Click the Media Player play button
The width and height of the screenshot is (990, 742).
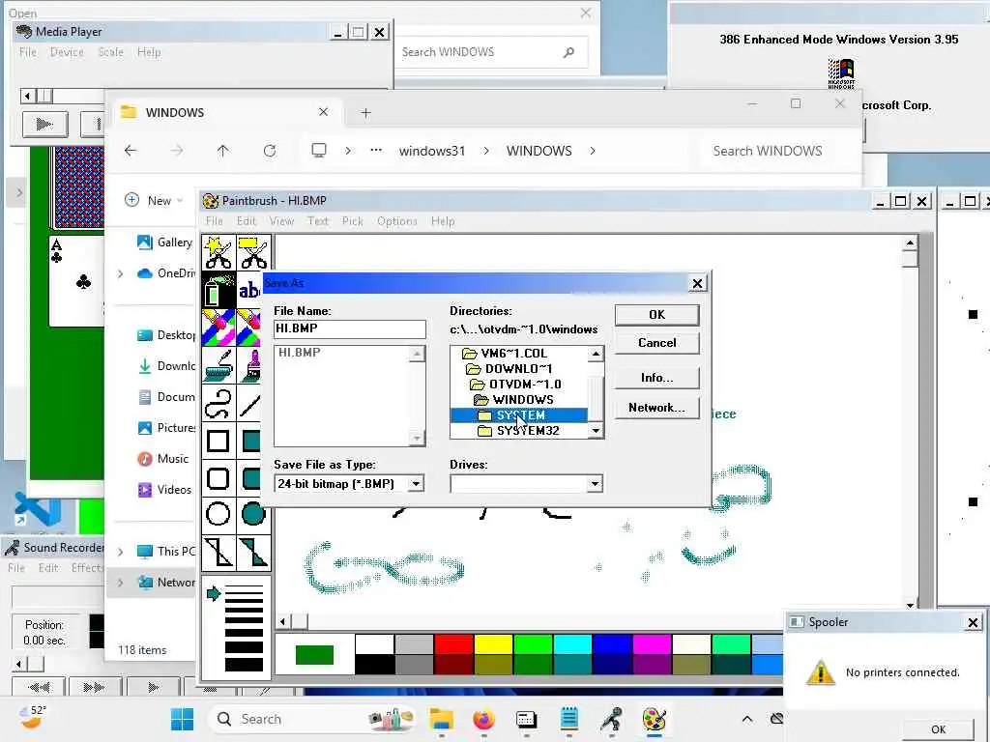(44, 125)
